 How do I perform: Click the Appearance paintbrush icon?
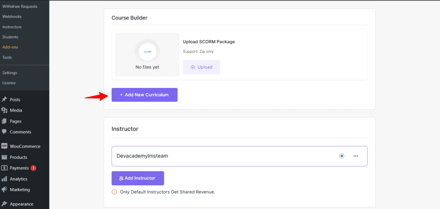tap(4, 204)
